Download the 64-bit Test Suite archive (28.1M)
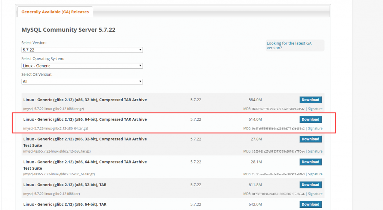Image resolution: width=383 pixels, height=210 pixels. click(x=310, y=162)
